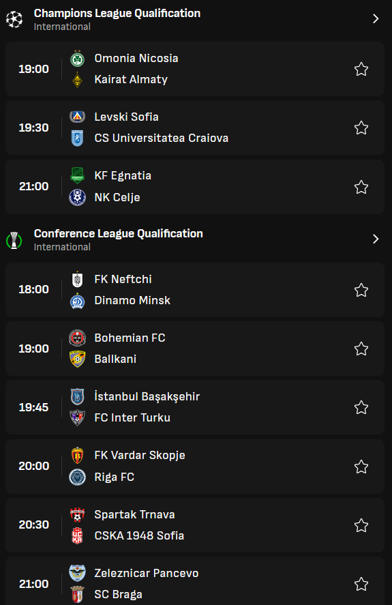
Task: Click Omonia Nicosia club crest
Action: (77, 59)
